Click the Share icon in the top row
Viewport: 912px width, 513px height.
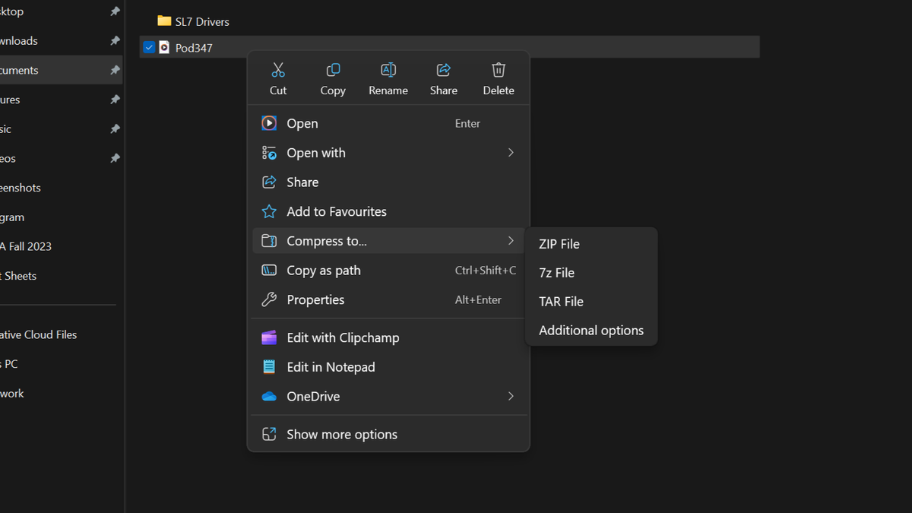[x=443, y=69]
